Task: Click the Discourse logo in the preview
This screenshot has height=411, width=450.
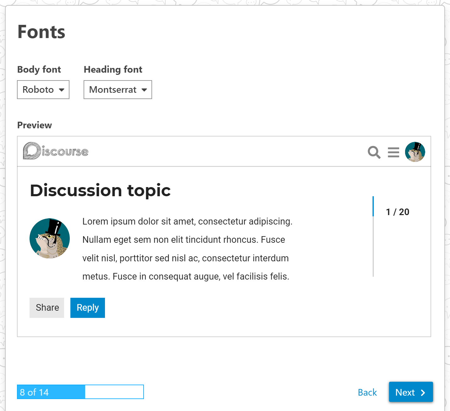Action: pyautogui.click(x=56, y=151)
